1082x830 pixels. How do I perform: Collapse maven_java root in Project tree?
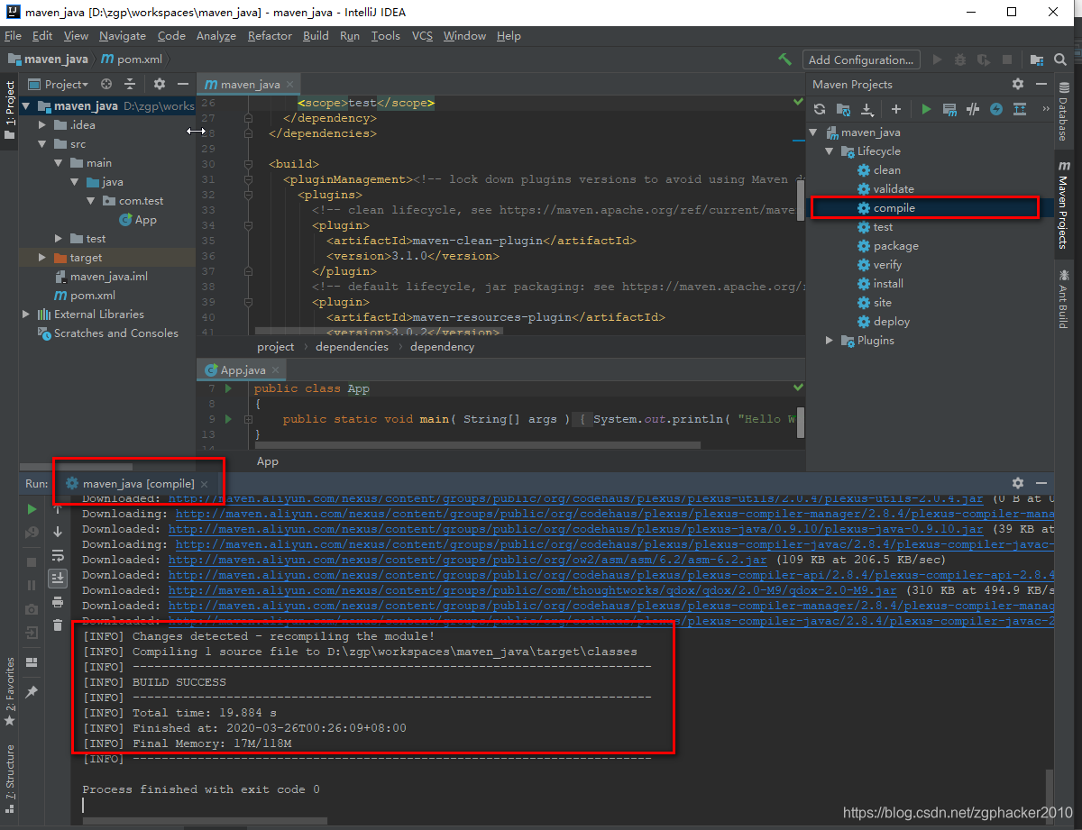click(27, 105)
